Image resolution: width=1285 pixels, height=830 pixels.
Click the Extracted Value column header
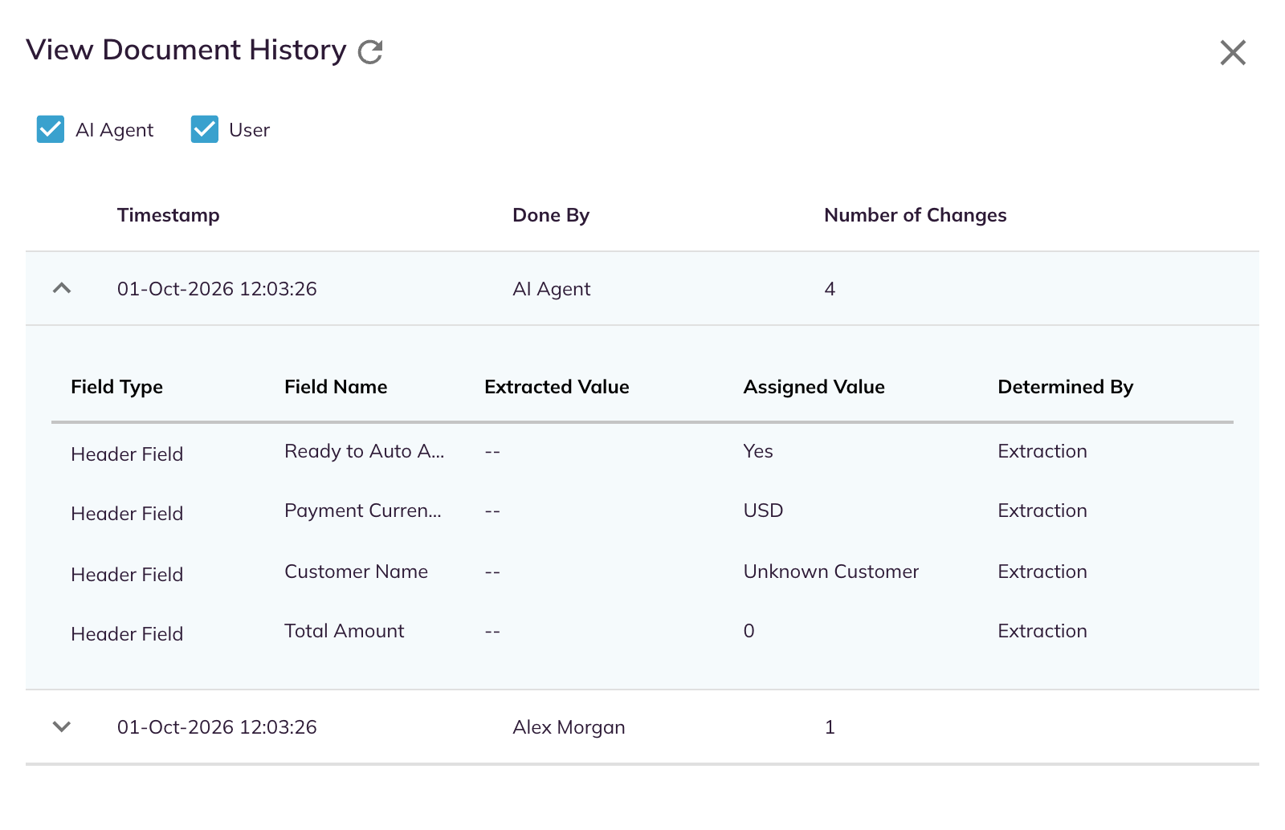(x=557, y=387)
